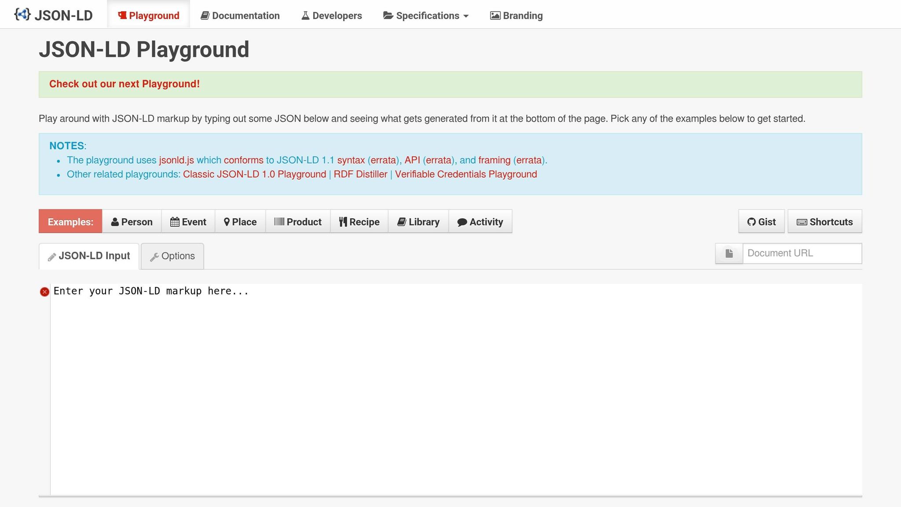Open the API specification link
The height and width of the screenshot is (507, 901).
pos(412,160)
